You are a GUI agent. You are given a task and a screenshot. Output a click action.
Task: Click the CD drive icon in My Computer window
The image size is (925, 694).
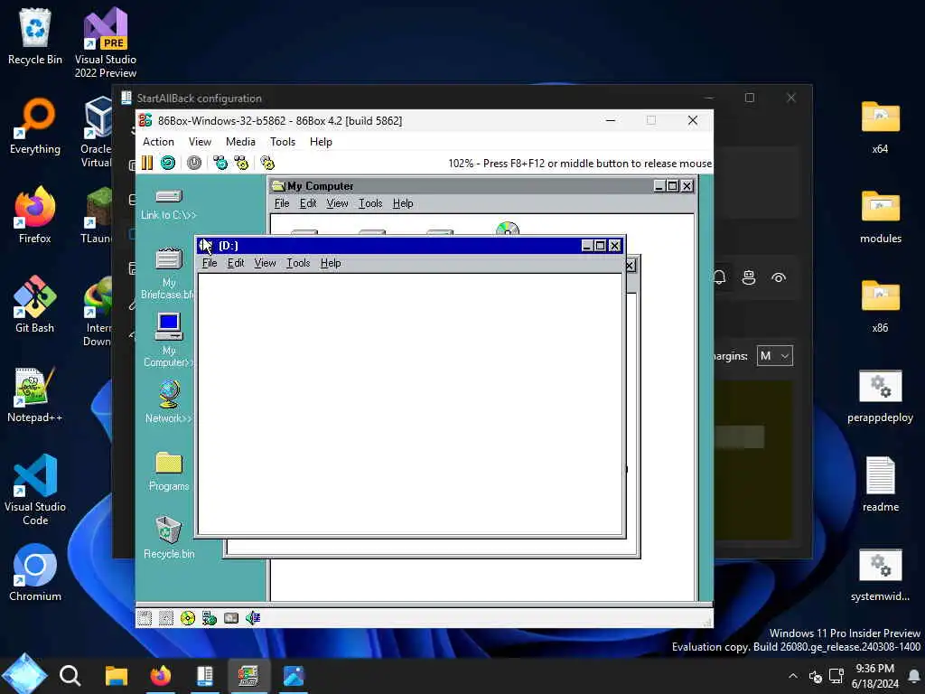point(508,229)
